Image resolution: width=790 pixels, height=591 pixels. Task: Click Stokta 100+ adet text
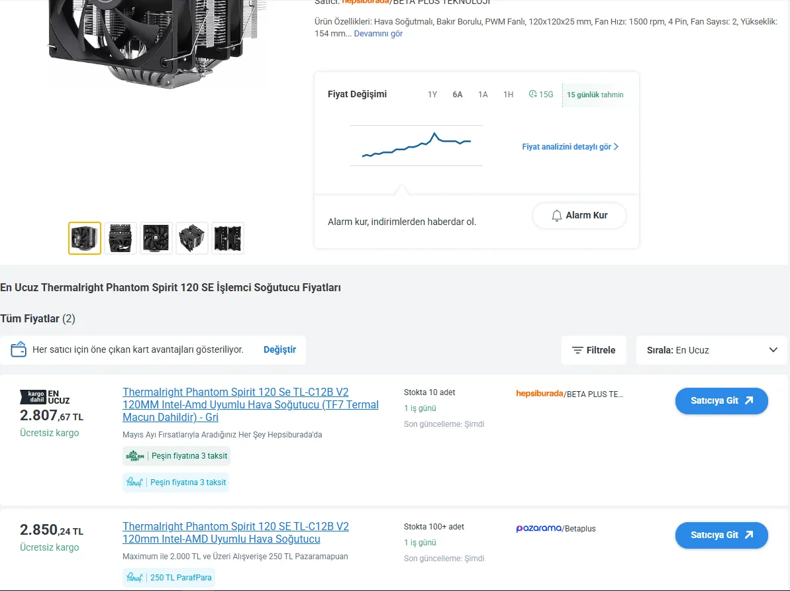[x=434, y=527]
